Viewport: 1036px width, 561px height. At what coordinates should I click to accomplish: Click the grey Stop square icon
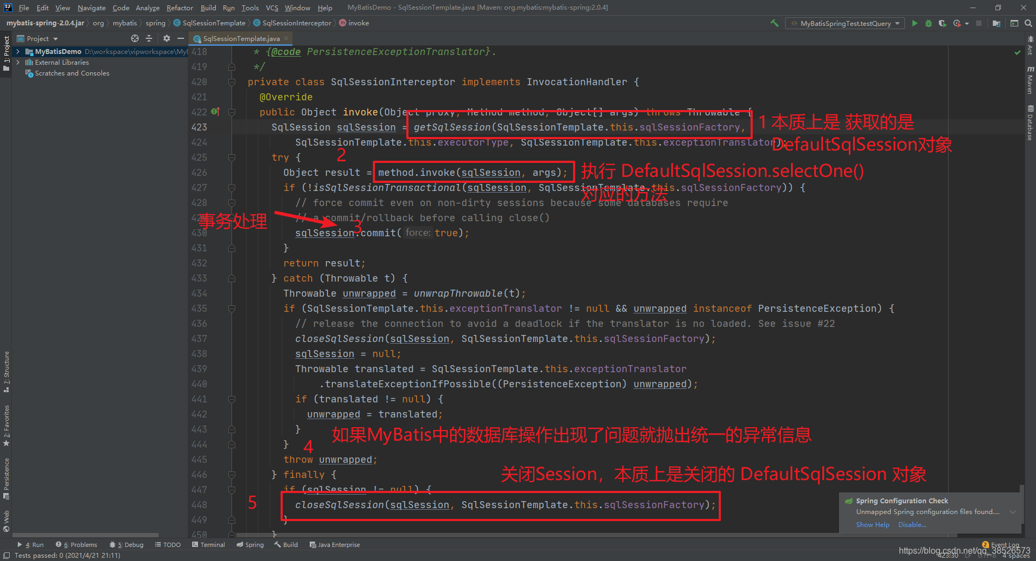pyautogui.click(x=979, y=23)
